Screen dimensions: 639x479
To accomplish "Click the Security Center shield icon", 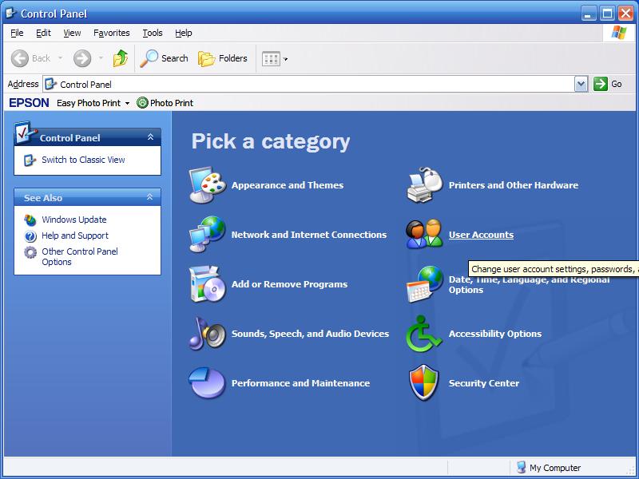I will tap(424, 383).
